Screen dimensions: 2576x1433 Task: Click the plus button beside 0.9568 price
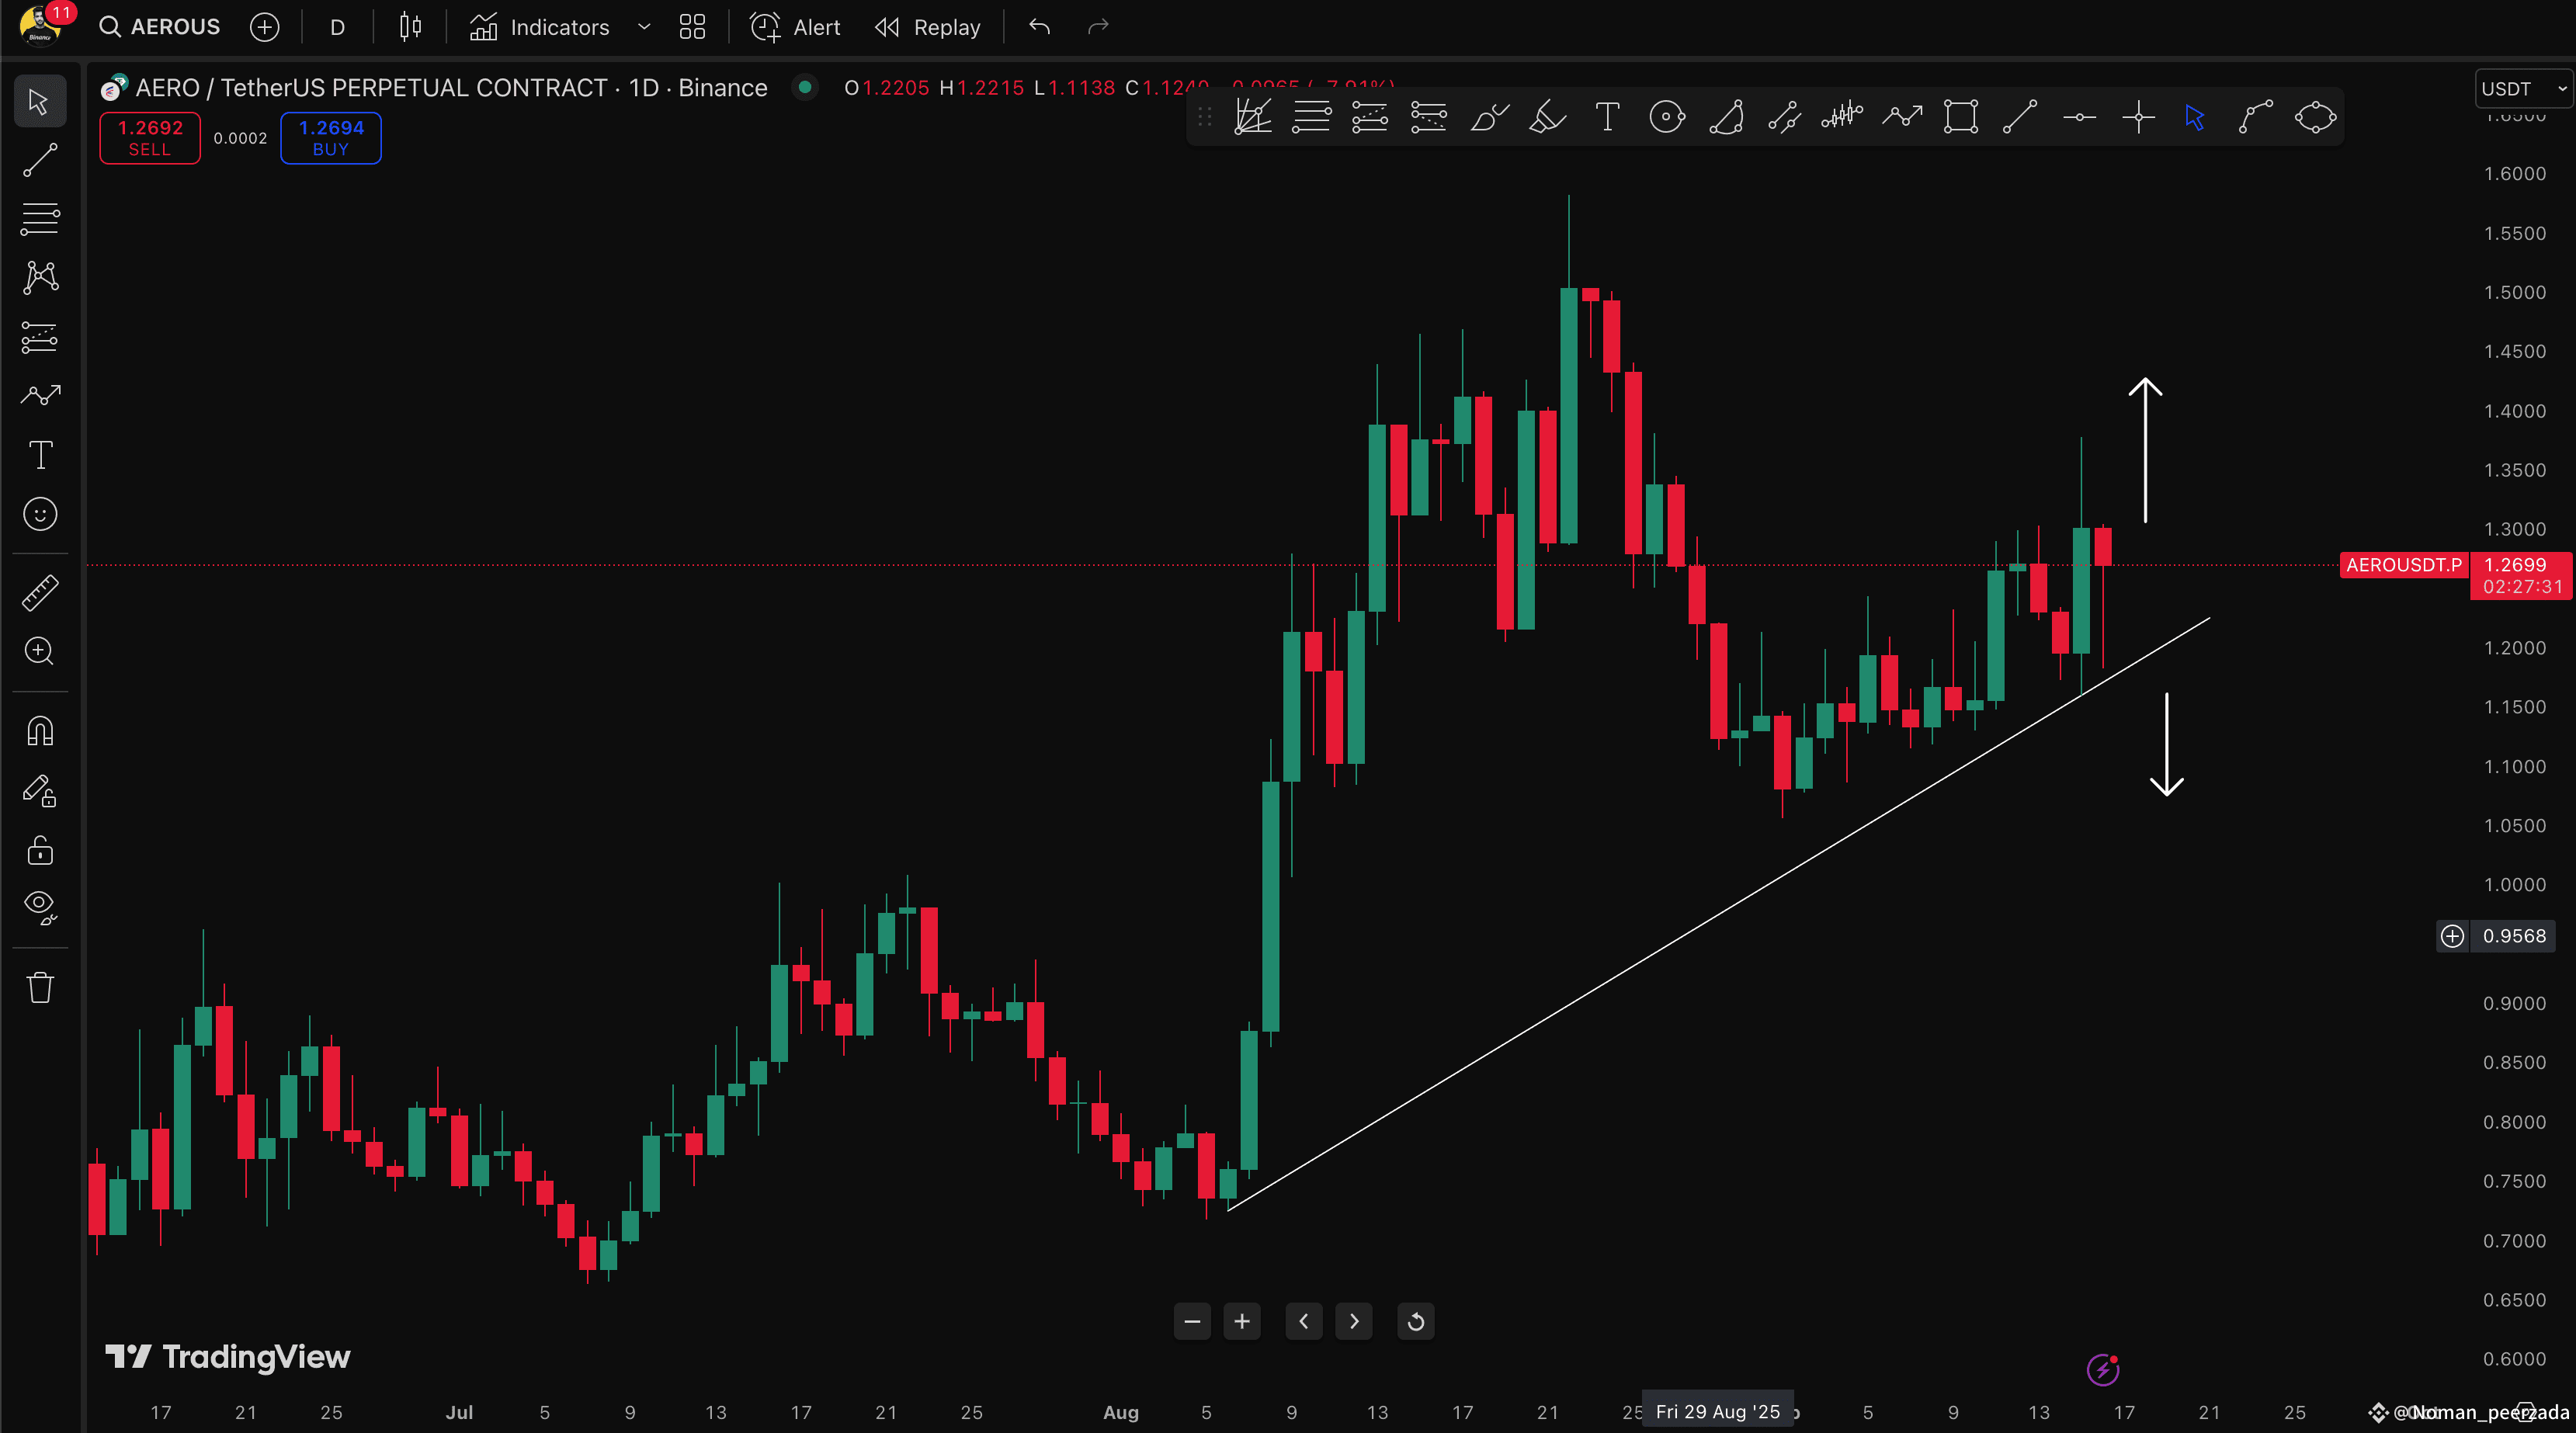click(x=2452, y=936)
